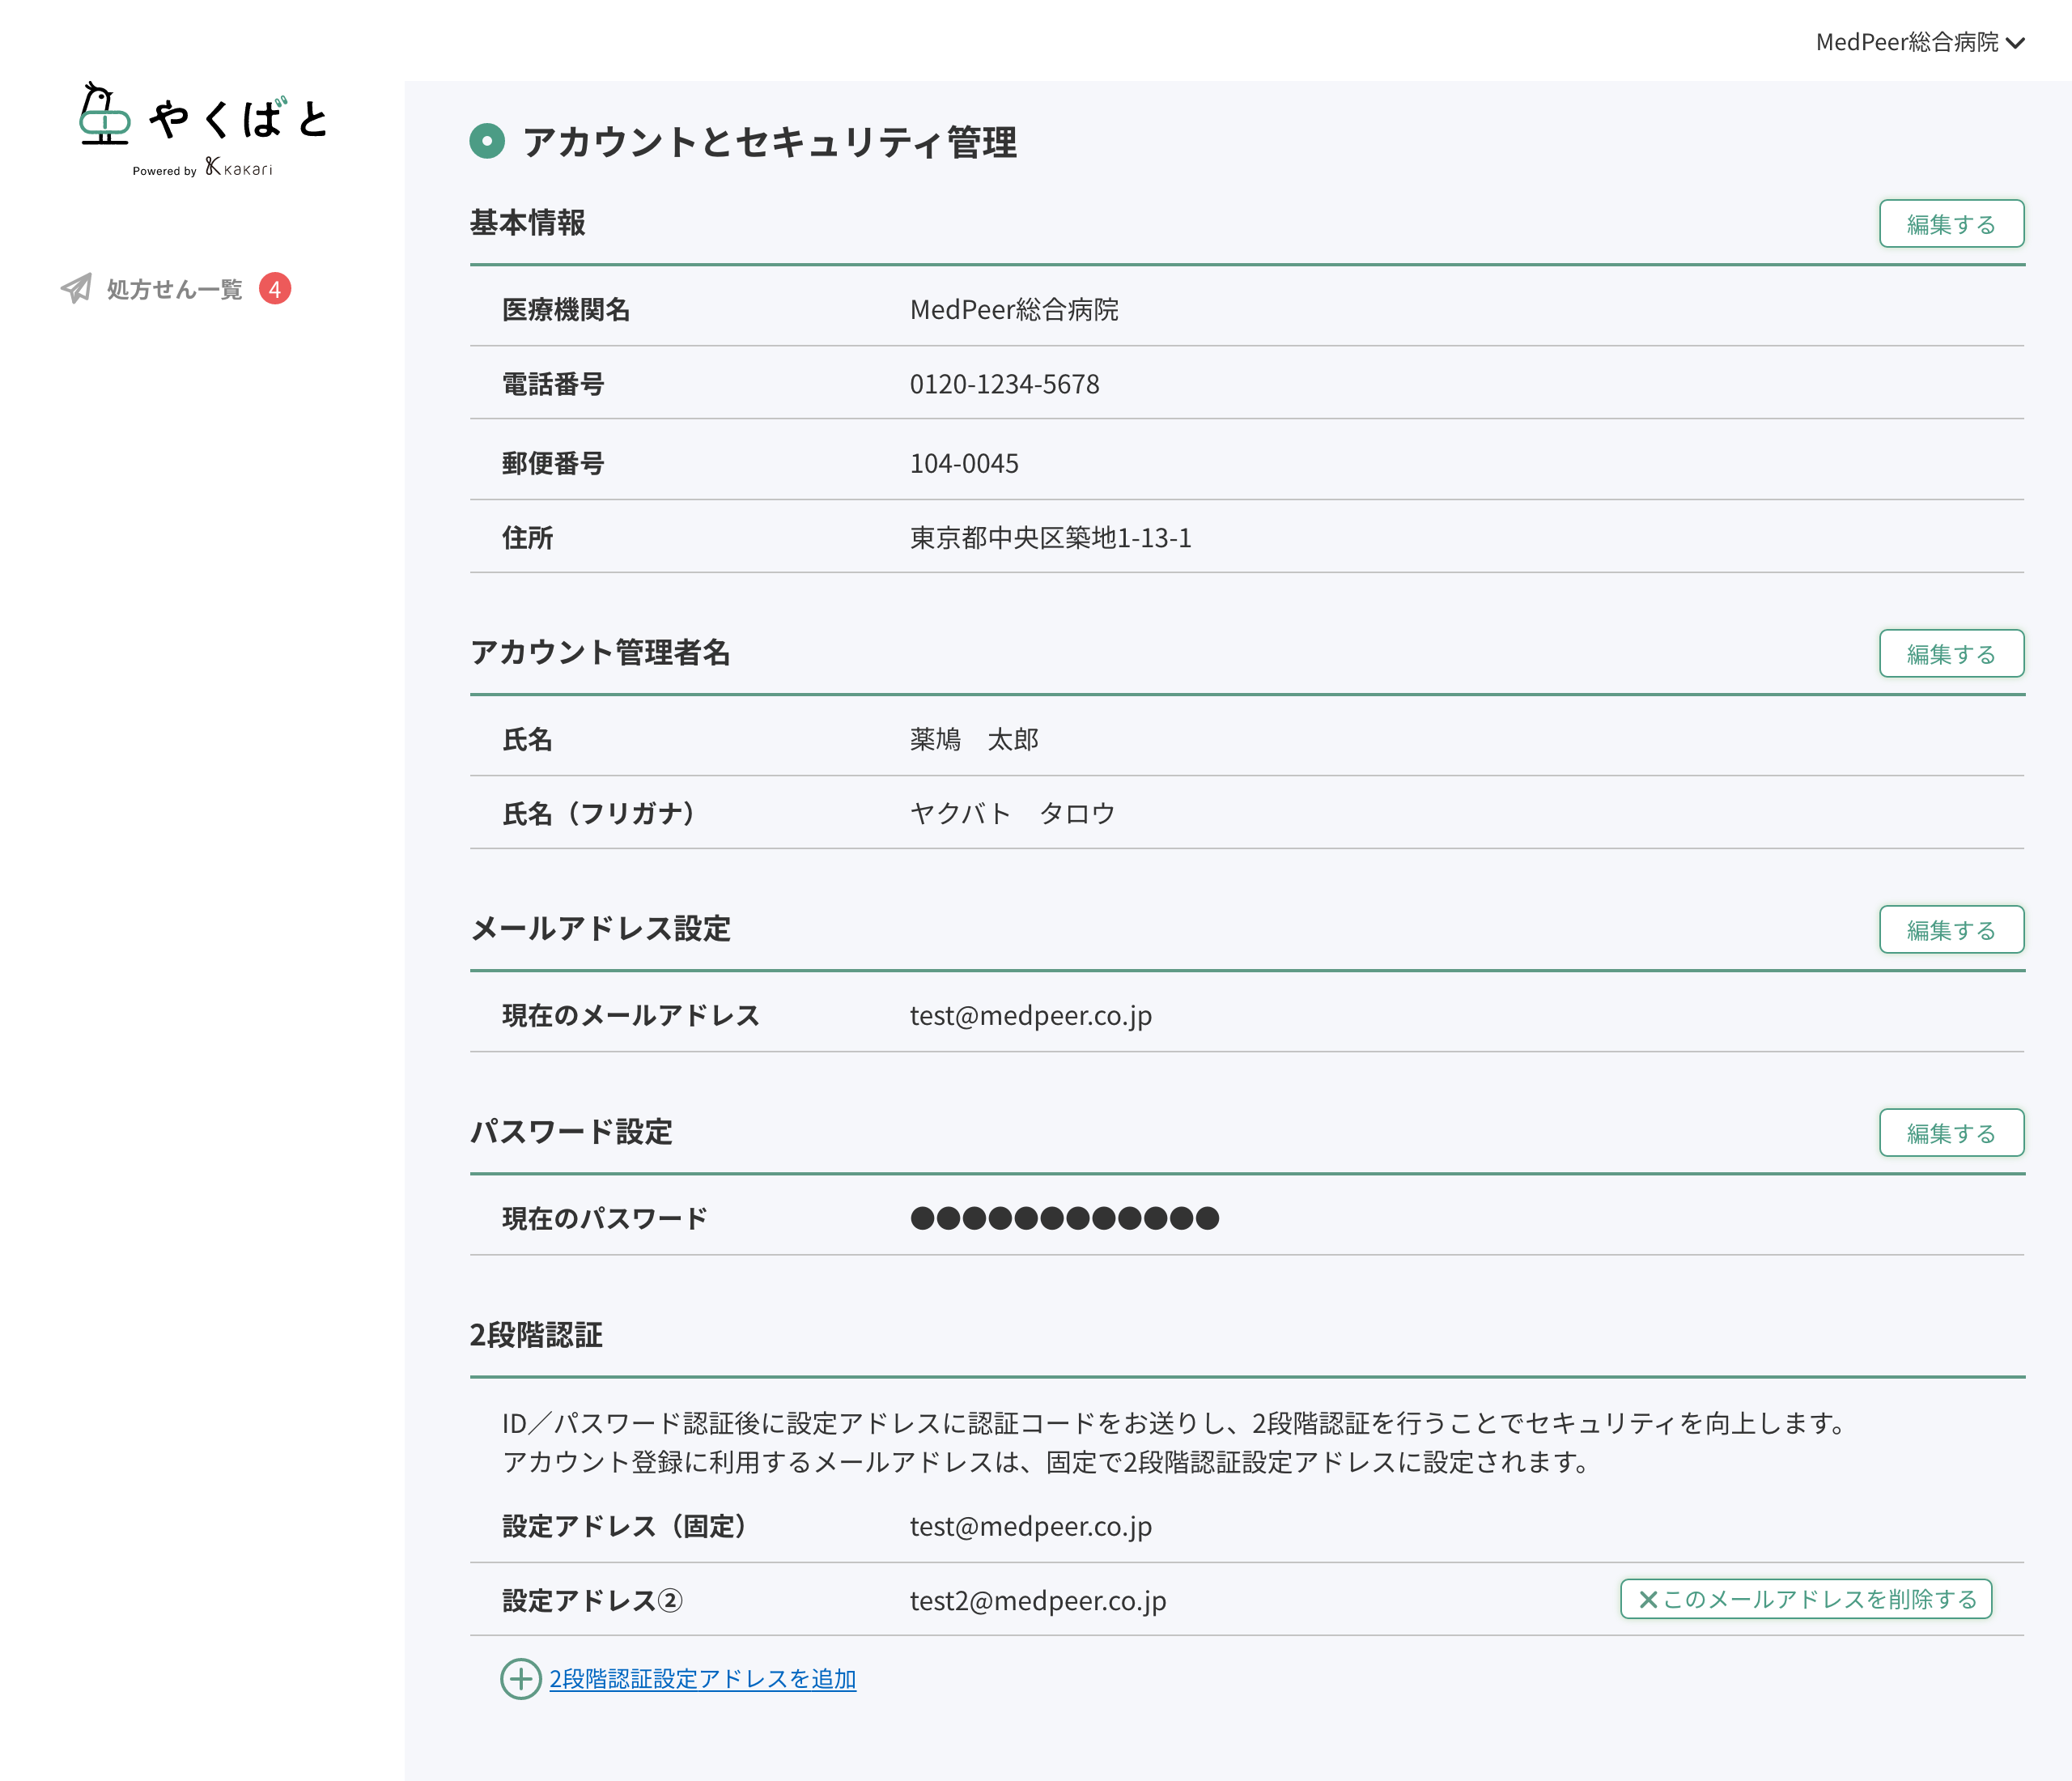Click the phone number 0120-1234-5678
Image resolution: width=2072 pixels, height=1781 pixels.
click(1004, 384)
